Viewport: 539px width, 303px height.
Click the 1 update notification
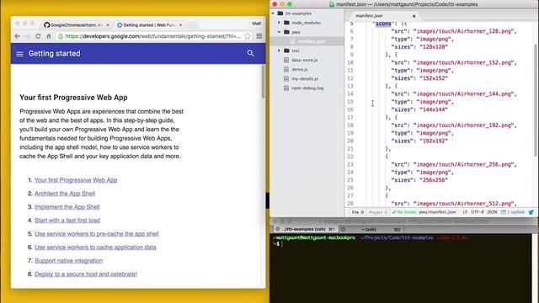click(513, 212)
